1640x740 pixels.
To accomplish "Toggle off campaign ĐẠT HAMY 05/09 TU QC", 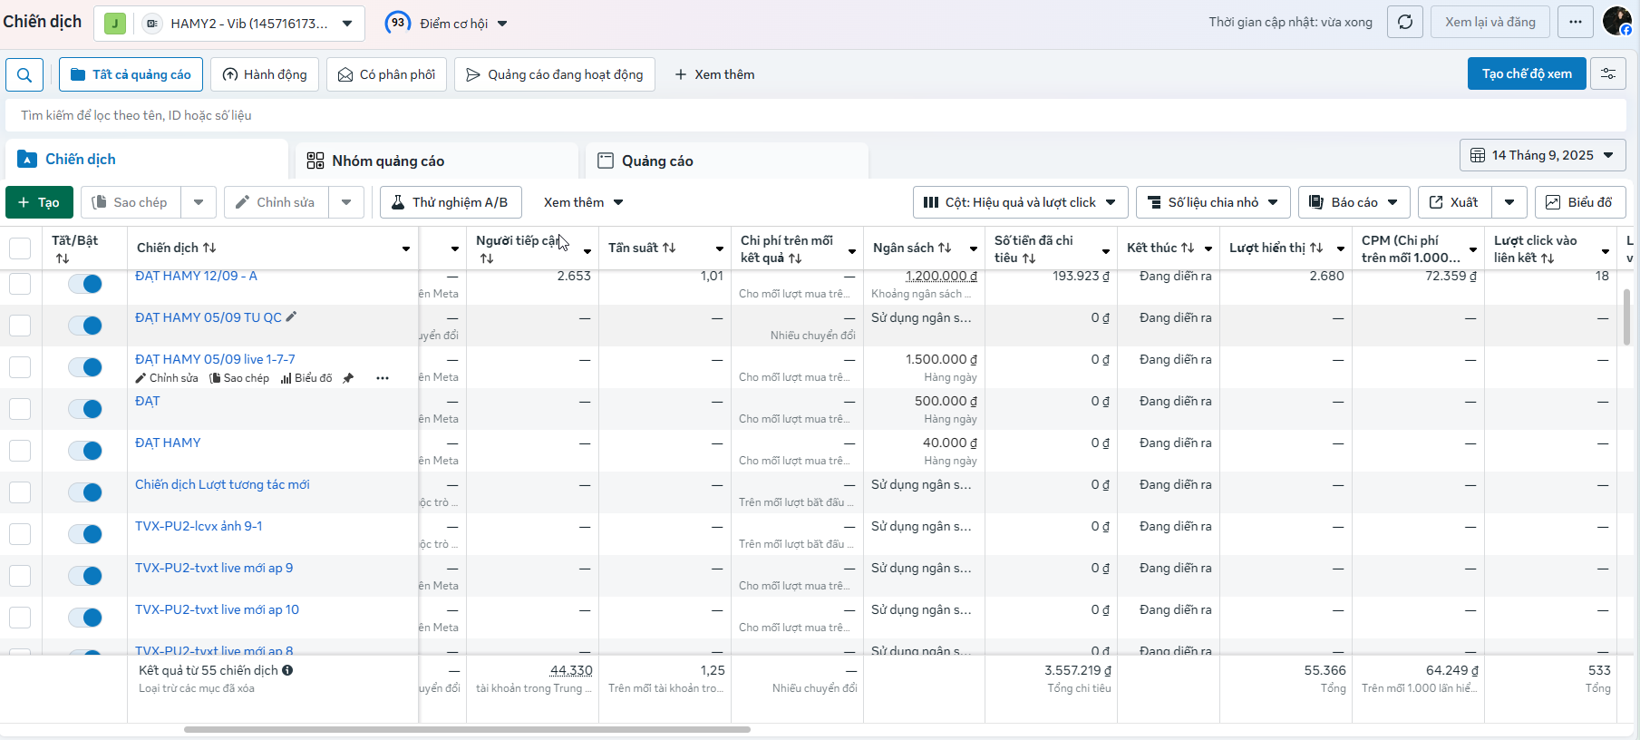I will pos(85,326).
